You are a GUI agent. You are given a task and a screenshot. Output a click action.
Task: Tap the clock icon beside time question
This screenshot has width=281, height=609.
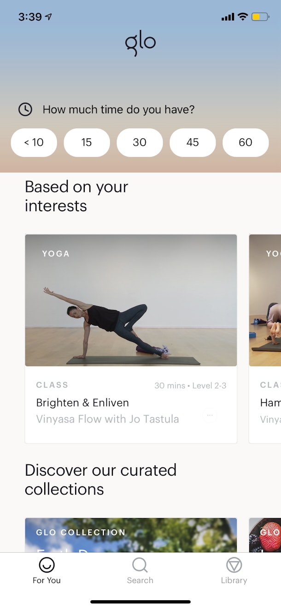coord(25,109)
